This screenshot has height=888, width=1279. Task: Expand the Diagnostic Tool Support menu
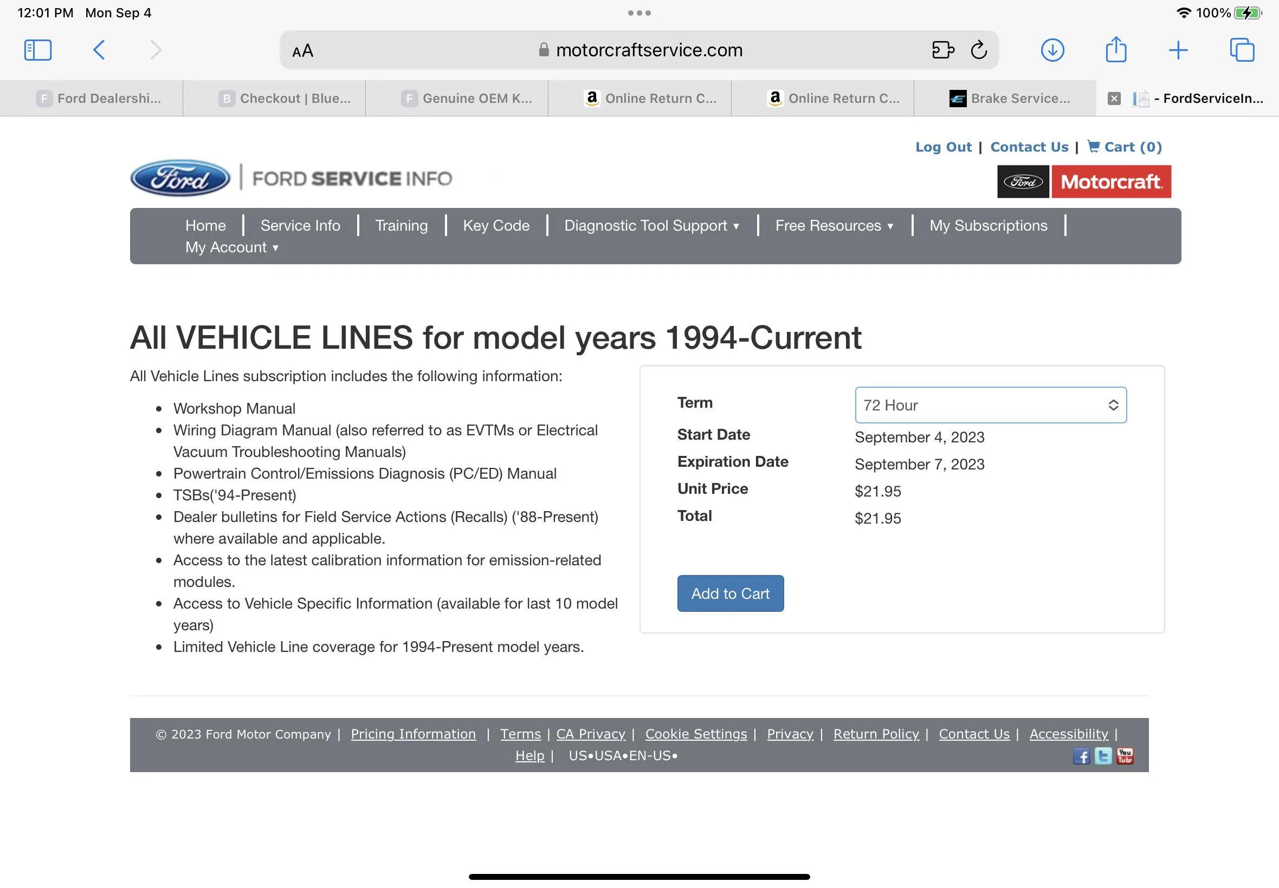[x=651, y=225]
